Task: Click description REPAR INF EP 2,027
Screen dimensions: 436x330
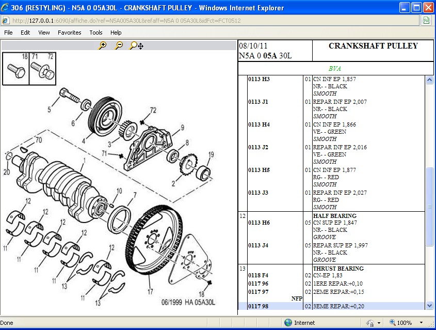Action: coord(340,193)
